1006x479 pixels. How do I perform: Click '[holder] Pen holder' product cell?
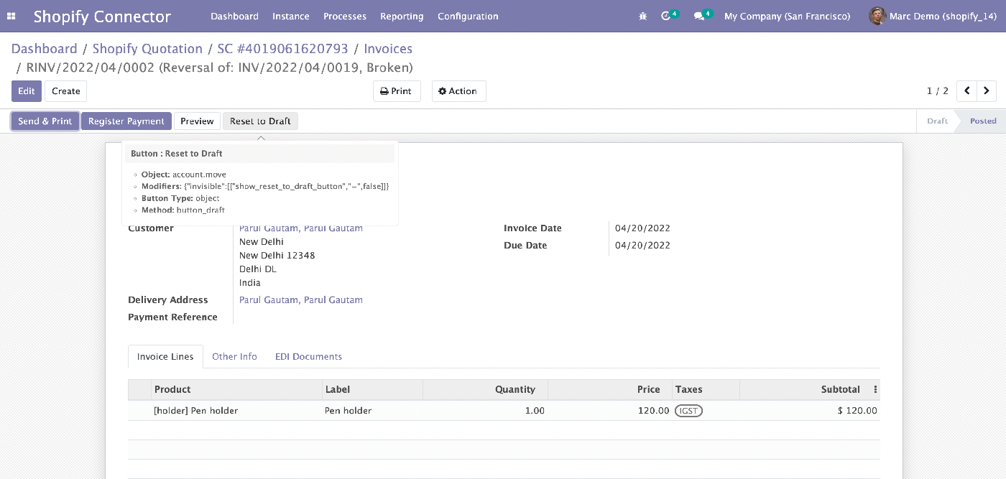point(237,411)
